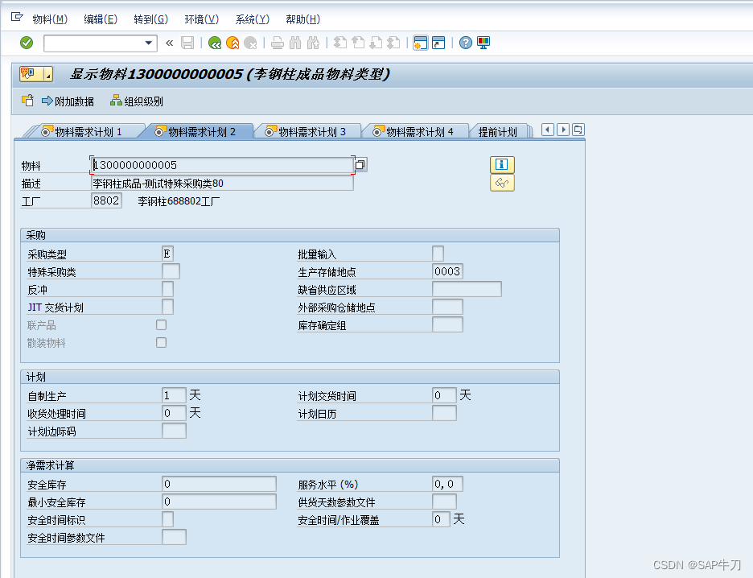
Task: Click the orange Exit icon
Action: pyautogui.click(x=232, y=43)
